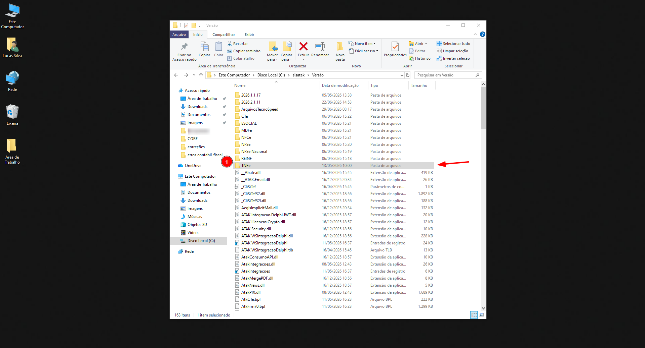645x348 pixels.
Task: Select OneDrive in the navigation pane
Action: [193, 166]
